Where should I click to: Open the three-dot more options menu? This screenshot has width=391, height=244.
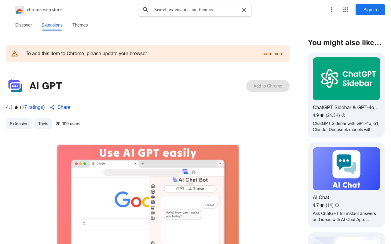[332, 10]
